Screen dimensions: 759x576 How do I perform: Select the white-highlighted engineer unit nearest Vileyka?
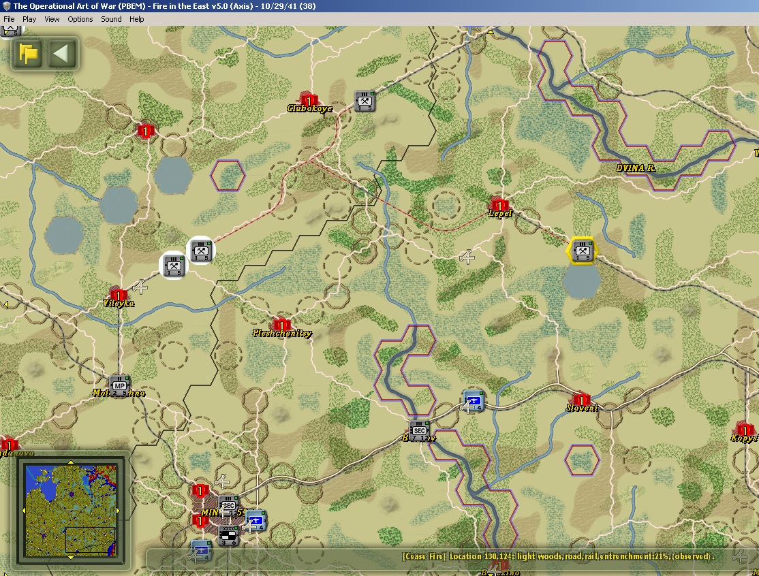173,266
